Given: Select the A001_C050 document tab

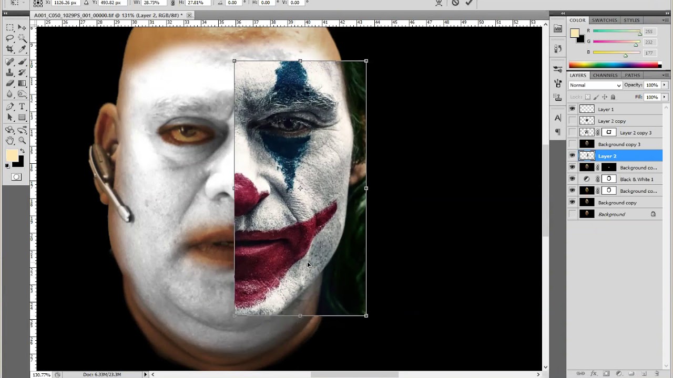Looking at the screenshot, I should pyautogui.click(x=108, y=15).
